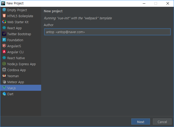Select the Cordova App robot icon
174x127 pixels.
pos(4,70)
